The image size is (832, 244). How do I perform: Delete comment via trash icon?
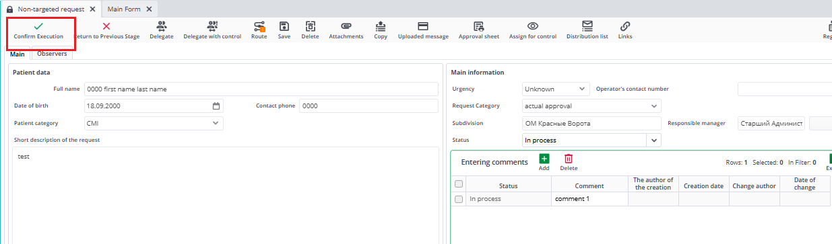[x=569, y=159]
